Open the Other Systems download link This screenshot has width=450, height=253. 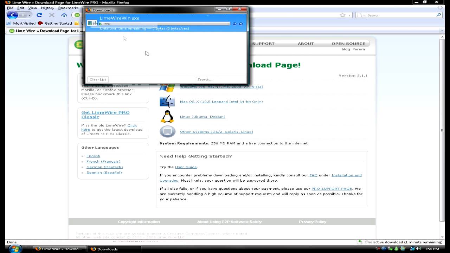point(216,132)
